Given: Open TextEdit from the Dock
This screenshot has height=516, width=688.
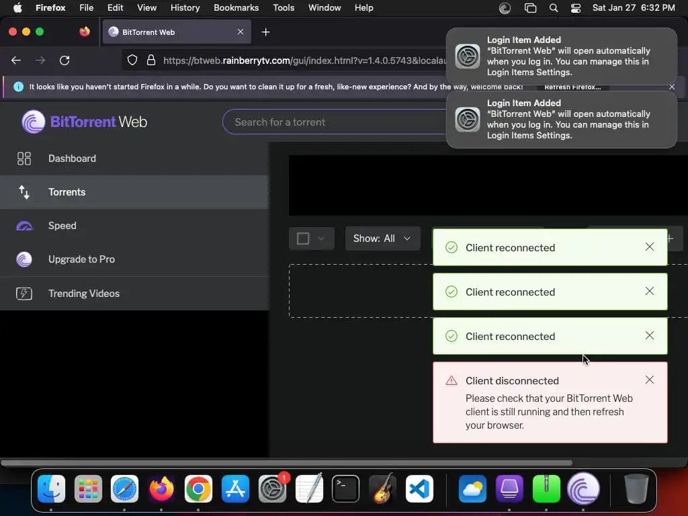Looking at the screenshot, I should [309, 489].
